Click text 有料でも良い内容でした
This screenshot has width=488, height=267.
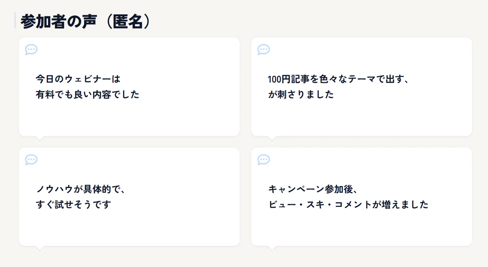tap(87, 95)
